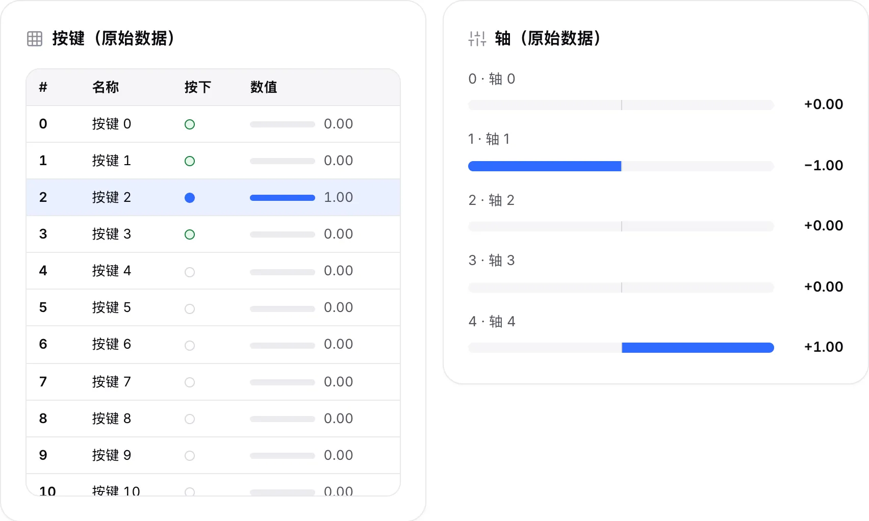This screenshot has height=521, width=869.
Task: Click the +1.00 value of 轴 4
Action: pos(824,347)
